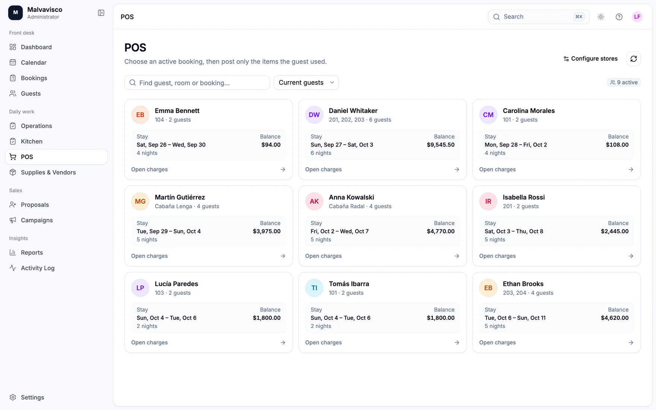This screenshot has width=656, height=410.
Task: Click the Guests people icon in sidebar
Action: [x=13, y=94]
